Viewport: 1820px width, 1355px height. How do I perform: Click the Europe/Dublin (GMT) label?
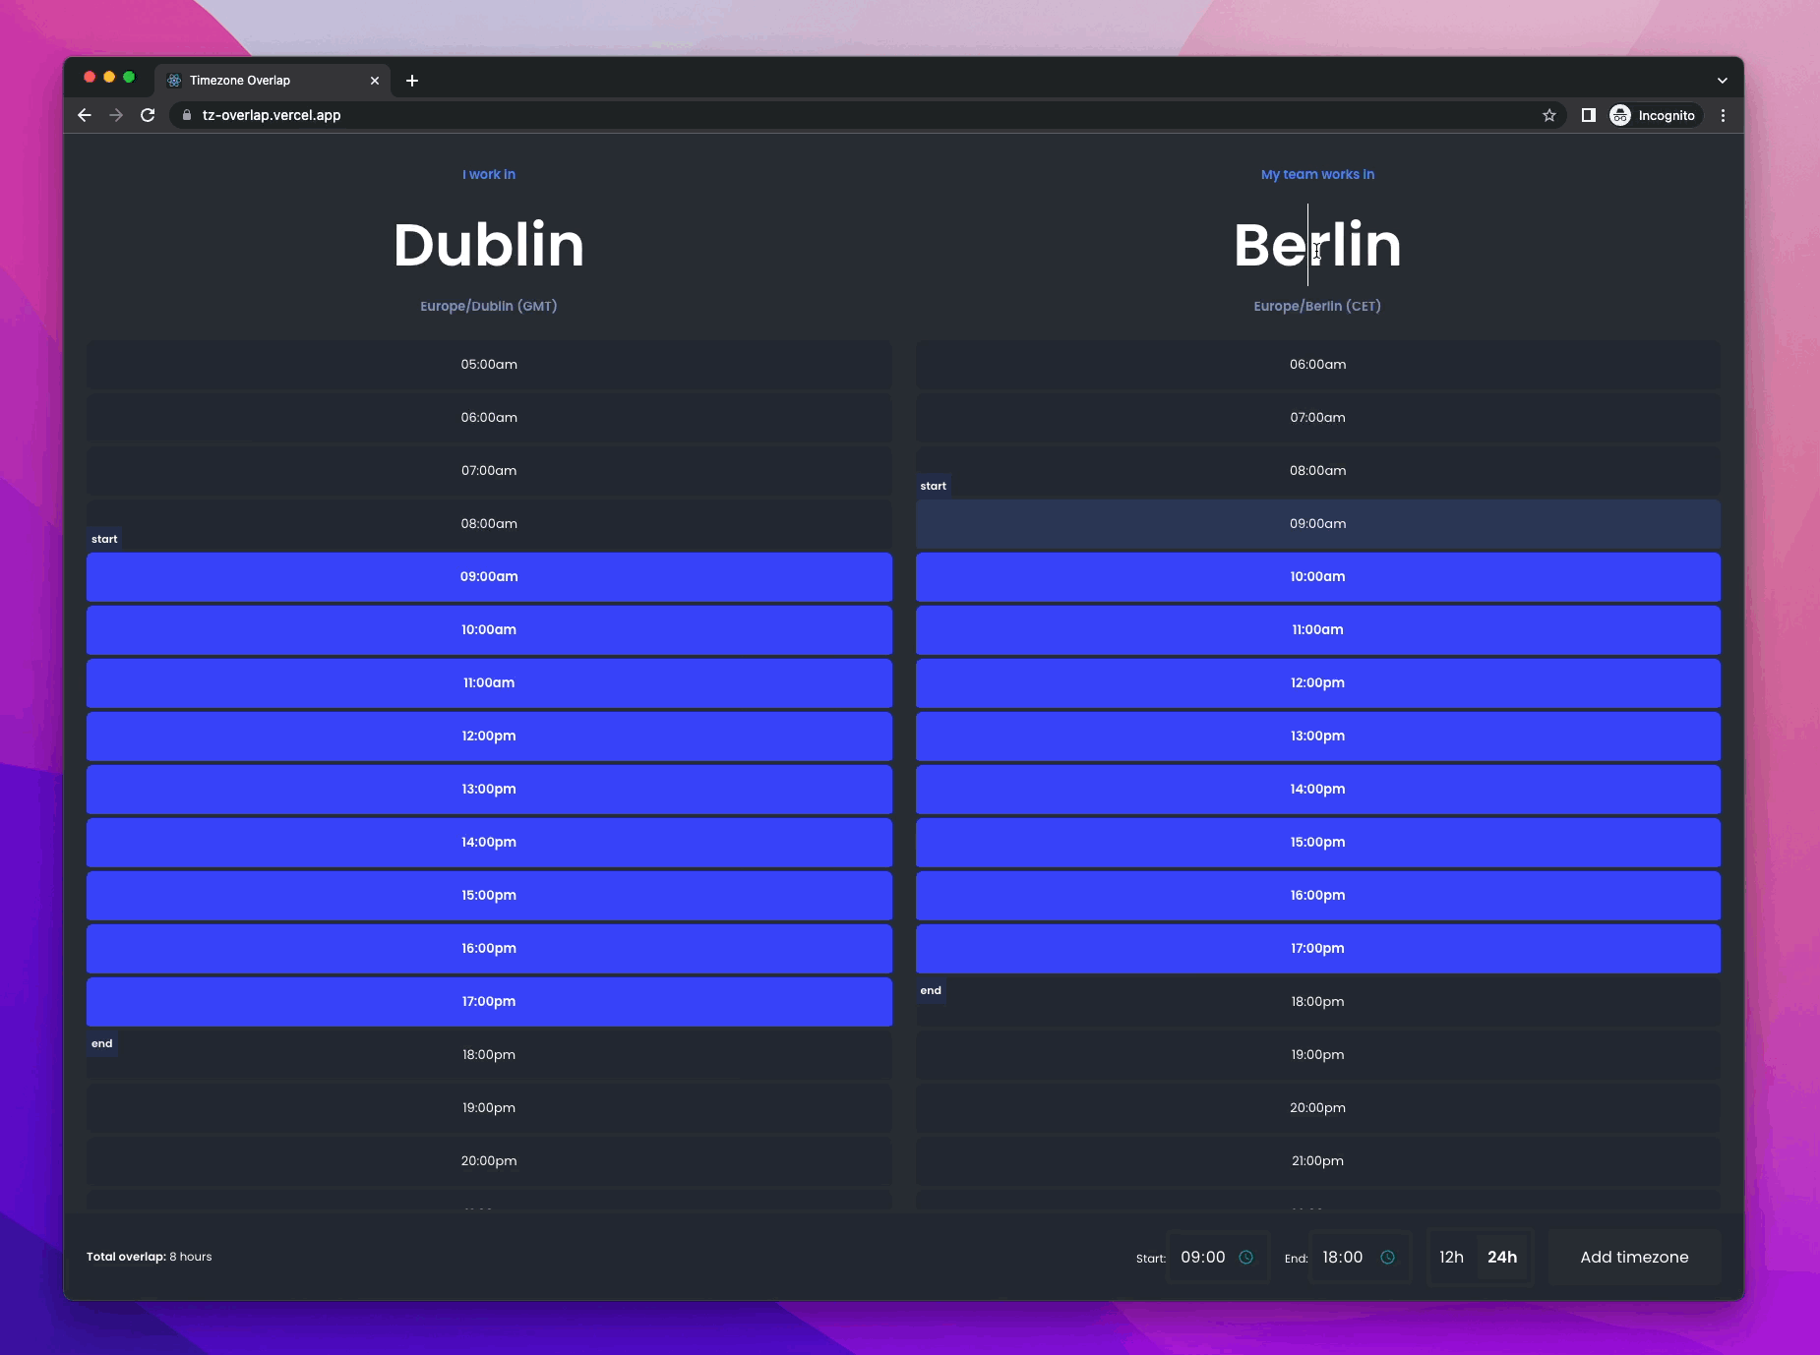tap(489, 306)
